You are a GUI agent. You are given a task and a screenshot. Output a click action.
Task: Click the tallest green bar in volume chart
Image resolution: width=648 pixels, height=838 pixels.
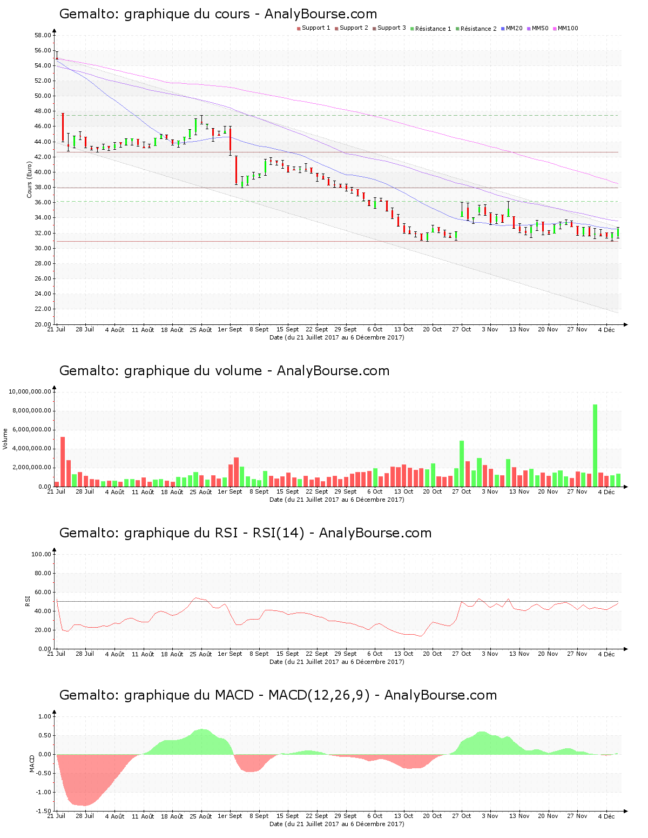595,445
